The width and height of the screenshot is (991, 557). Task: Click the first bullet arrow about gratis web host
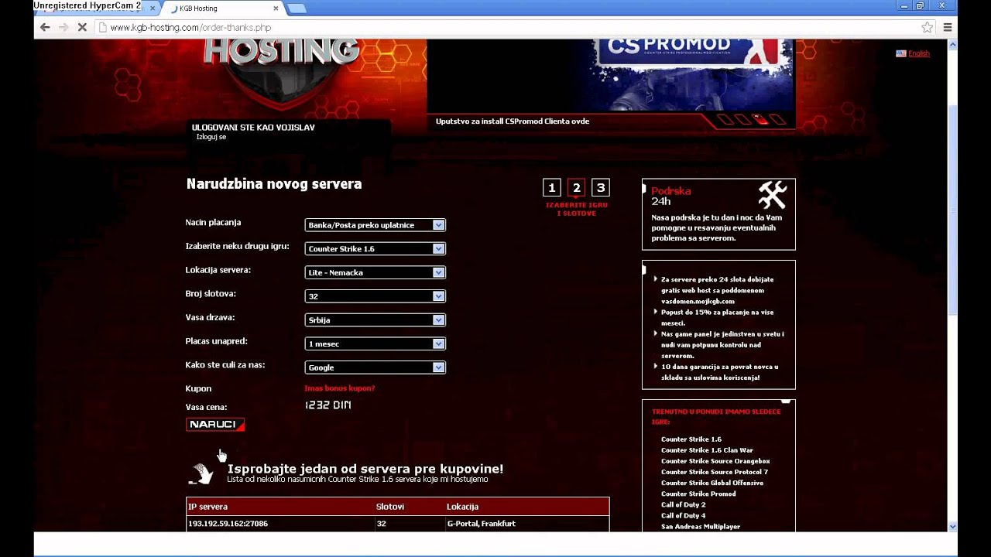coord(655,279)
